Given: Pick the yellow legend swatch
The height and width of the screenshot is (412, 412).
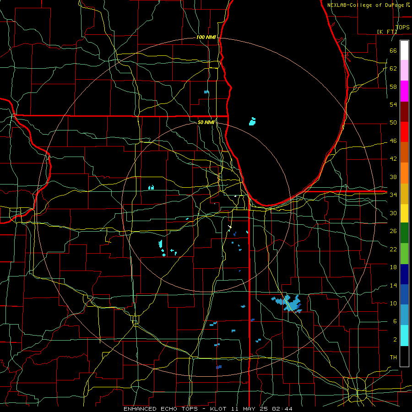Looking at the screenshot, I should pyautogui.click(x=404, y=213).
